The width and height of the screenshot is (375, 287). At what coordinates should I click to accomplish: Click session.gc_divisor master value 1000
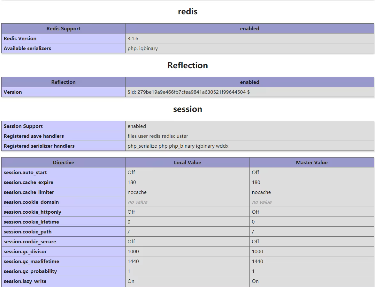(x=257, y=252)
